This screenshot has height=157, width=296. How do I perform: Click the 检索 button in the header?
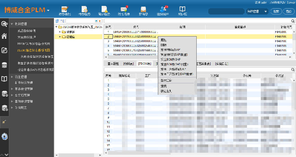(x=276, y=12)
